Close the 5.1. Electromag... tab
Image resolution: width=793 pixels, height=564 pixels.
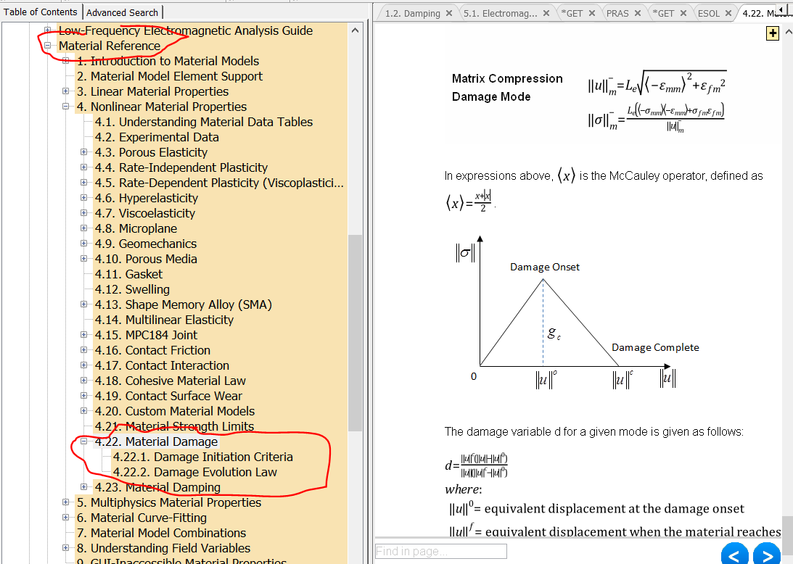(548, 13)
